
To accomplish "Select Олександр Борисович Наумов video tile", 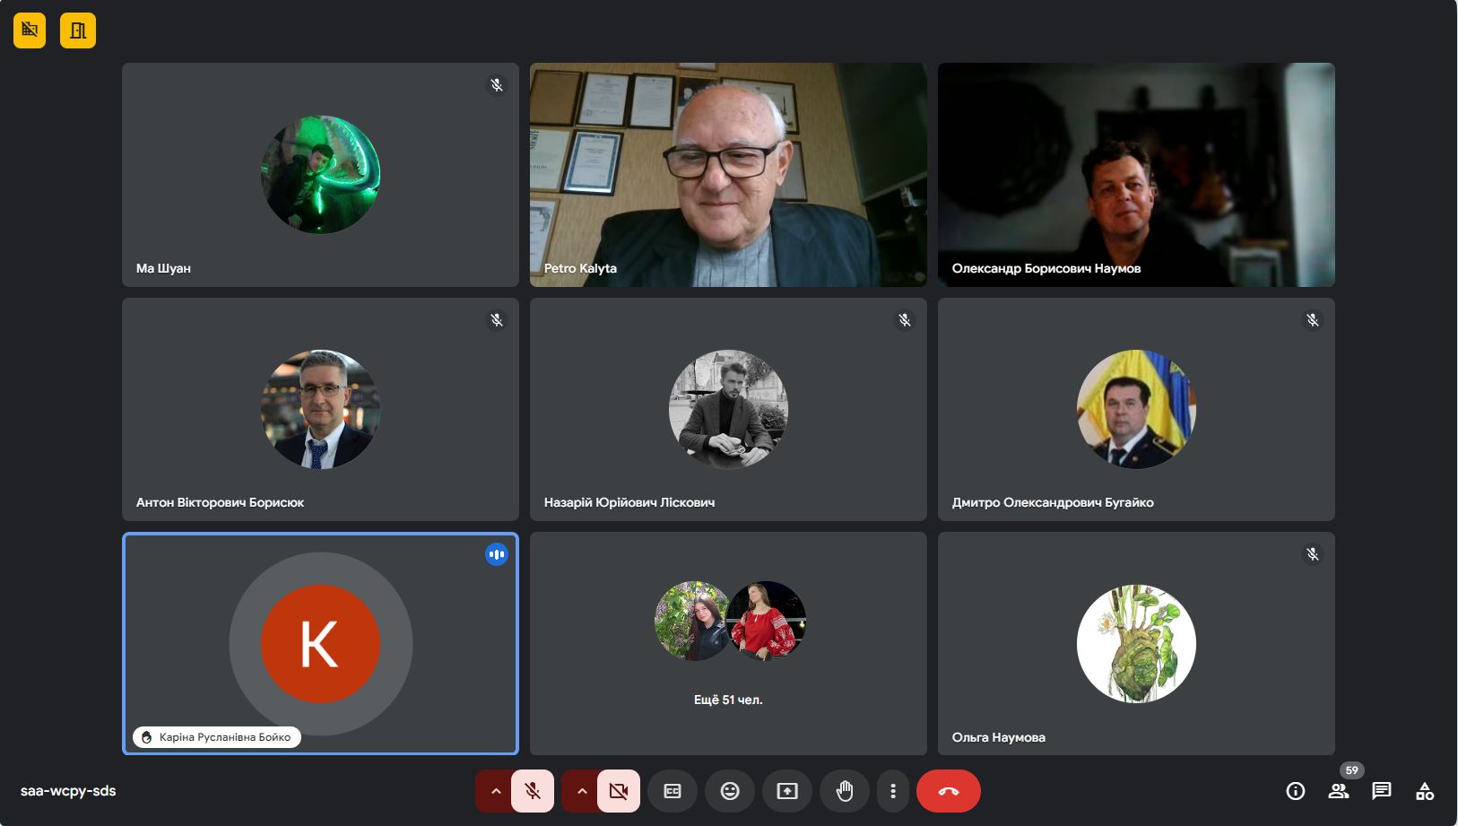I will pos(1136,175).
